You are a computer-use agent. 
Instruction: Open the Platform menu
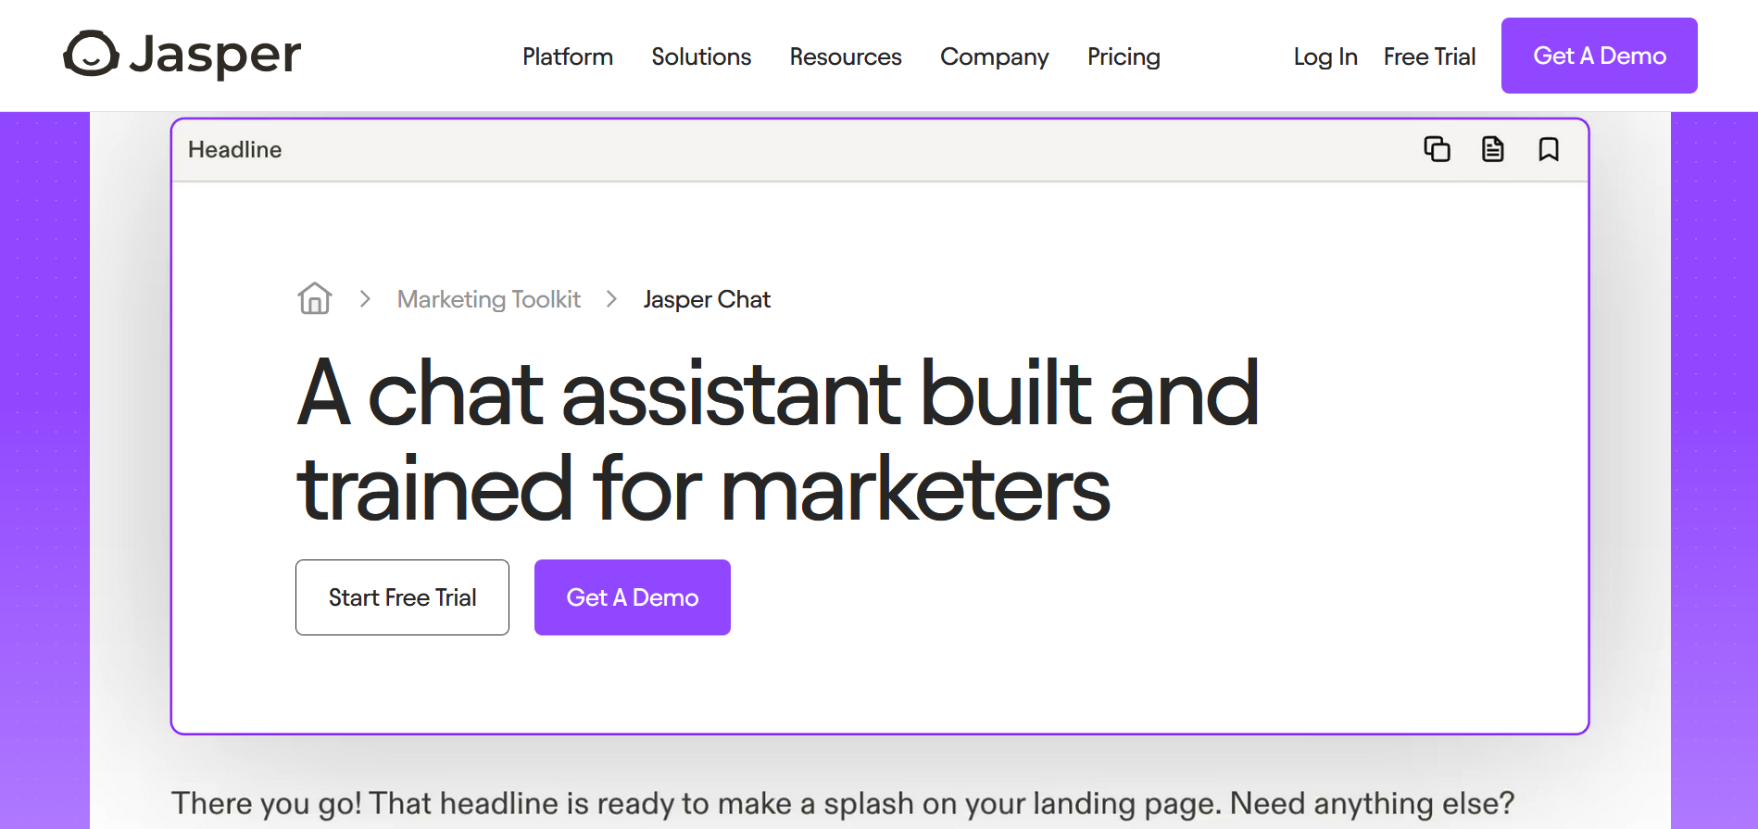[x=568, y=57]
